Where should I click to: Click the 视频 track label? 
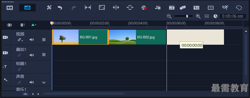tap(20, 34)
